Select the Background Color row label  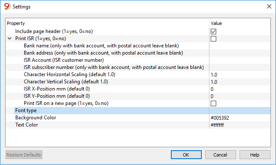(x=36, y=118)
